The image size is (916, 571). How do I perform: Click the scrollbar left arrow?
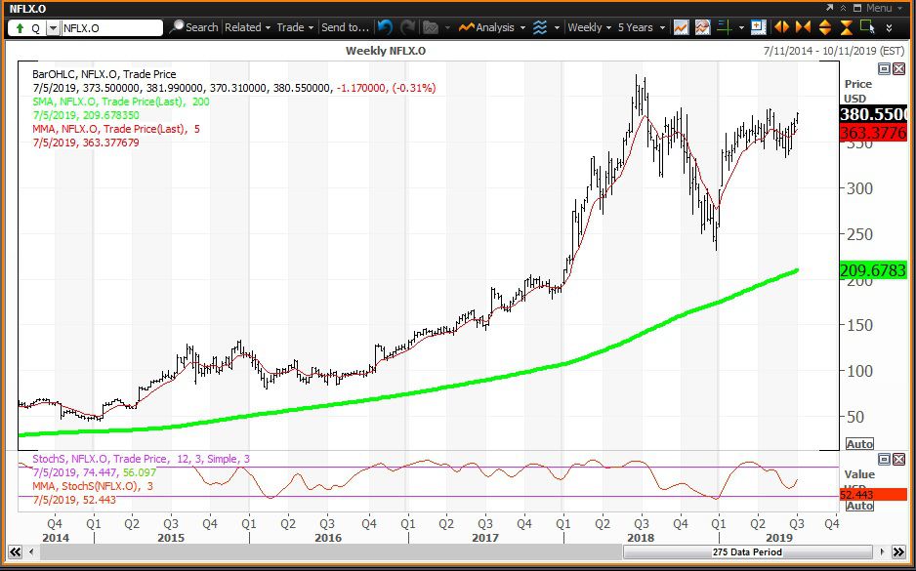click(31, 551)
